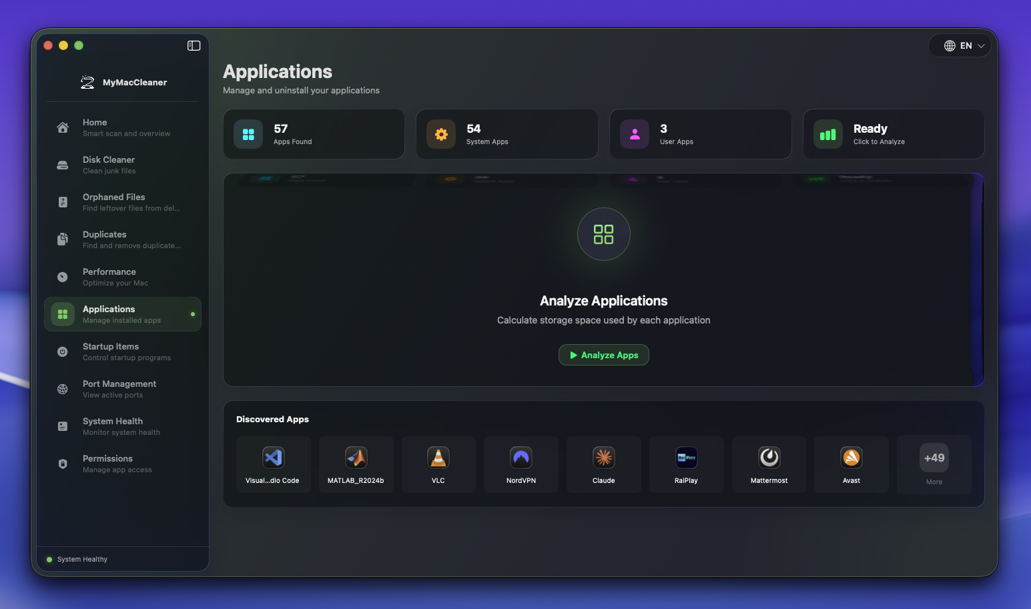The height and width of the screenshot is (609, 1031).
Task: Select the Performance optimization icon
Action: [x=62, y=277]
